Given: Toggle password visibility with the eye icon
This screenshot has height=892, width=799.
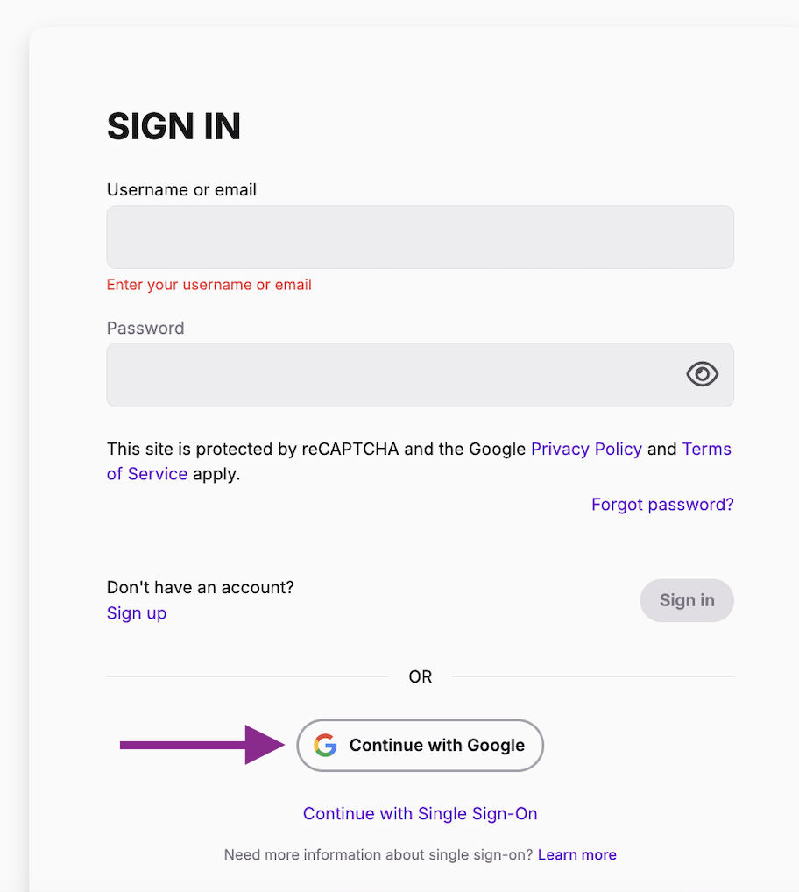Looking at the screenshot, I should (x=702, y=374).
